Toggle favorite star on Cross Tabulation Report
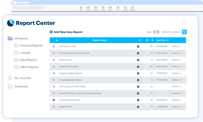Image resolution: width=203 pixels, height=122 pixels. click(x=54, y=80)
